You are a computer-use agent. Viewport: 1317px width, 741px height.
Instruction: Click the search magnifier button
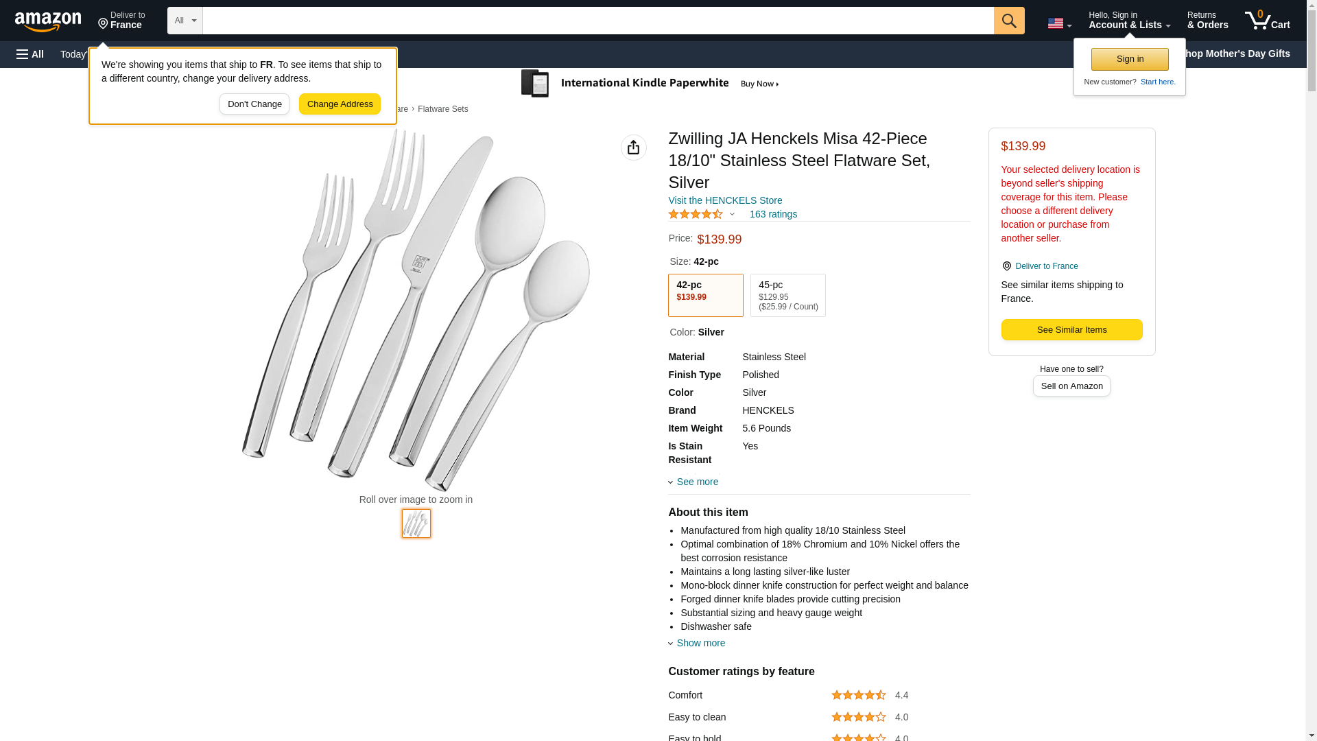[1008, 21]
